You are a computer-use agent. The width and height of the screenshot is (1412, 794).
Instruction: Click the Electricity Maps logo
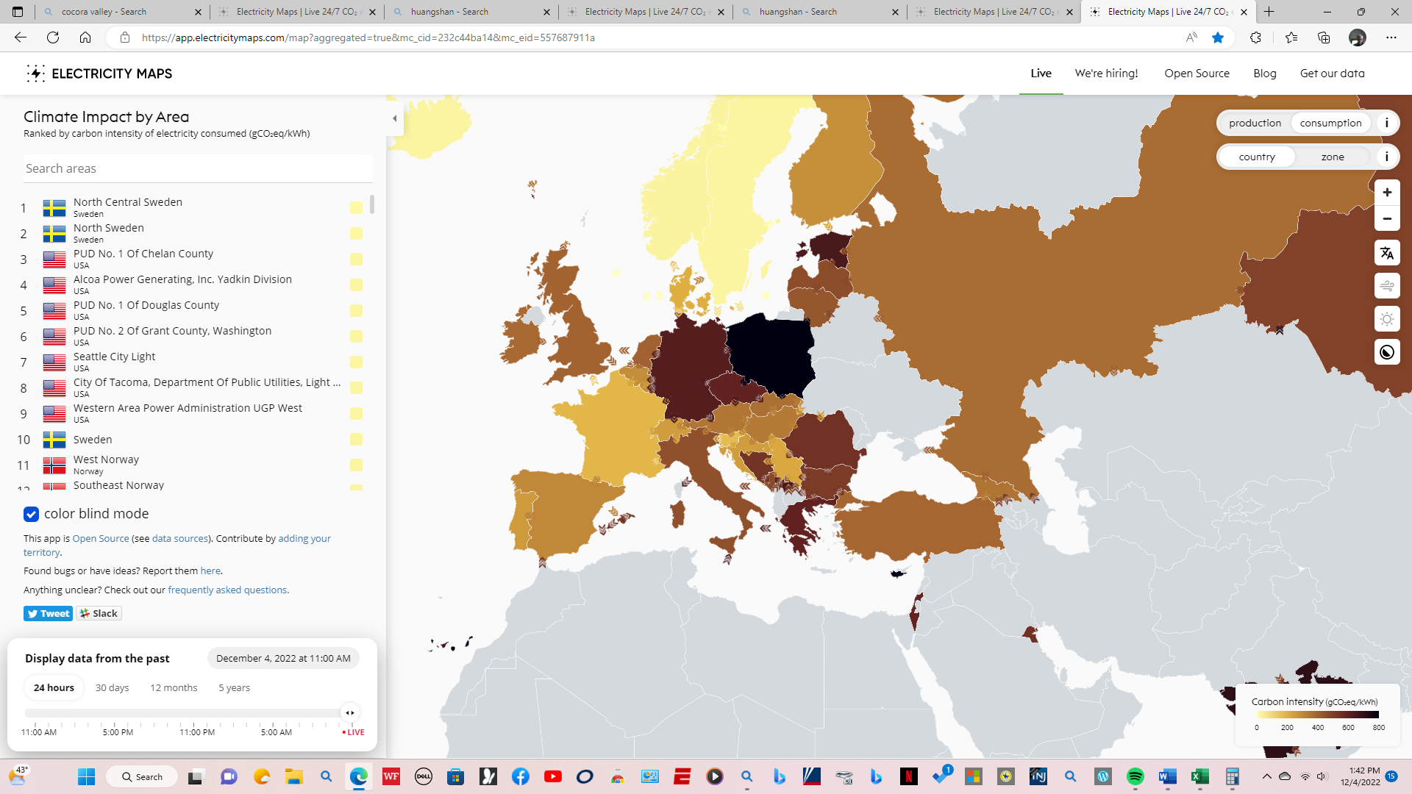pyautogui.click(x=99, y=74)
